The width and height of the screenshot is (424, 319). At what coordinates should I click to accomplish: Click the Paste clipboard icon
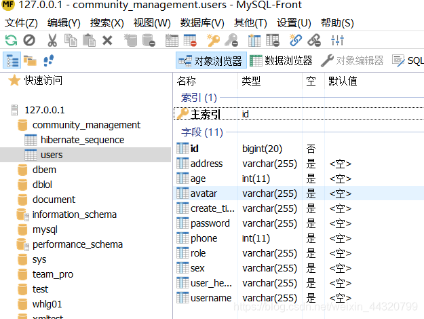pyautogui.click(x=89, y=41)
